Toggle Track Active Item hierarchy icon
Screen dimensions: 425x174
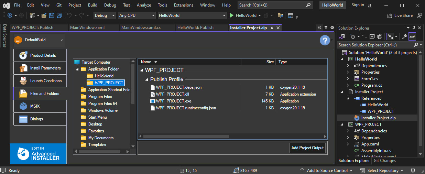click(390, 36)
